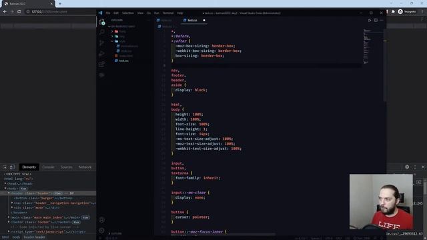The width and height of the screenshot is (427, 240).
Task: Open the Accounts icon in VS Code activity bar
Action: pos(101,220)
